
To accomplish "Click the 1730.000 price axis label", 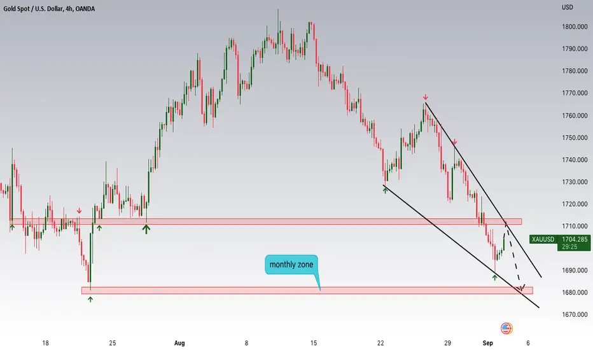I will (575, 182).
